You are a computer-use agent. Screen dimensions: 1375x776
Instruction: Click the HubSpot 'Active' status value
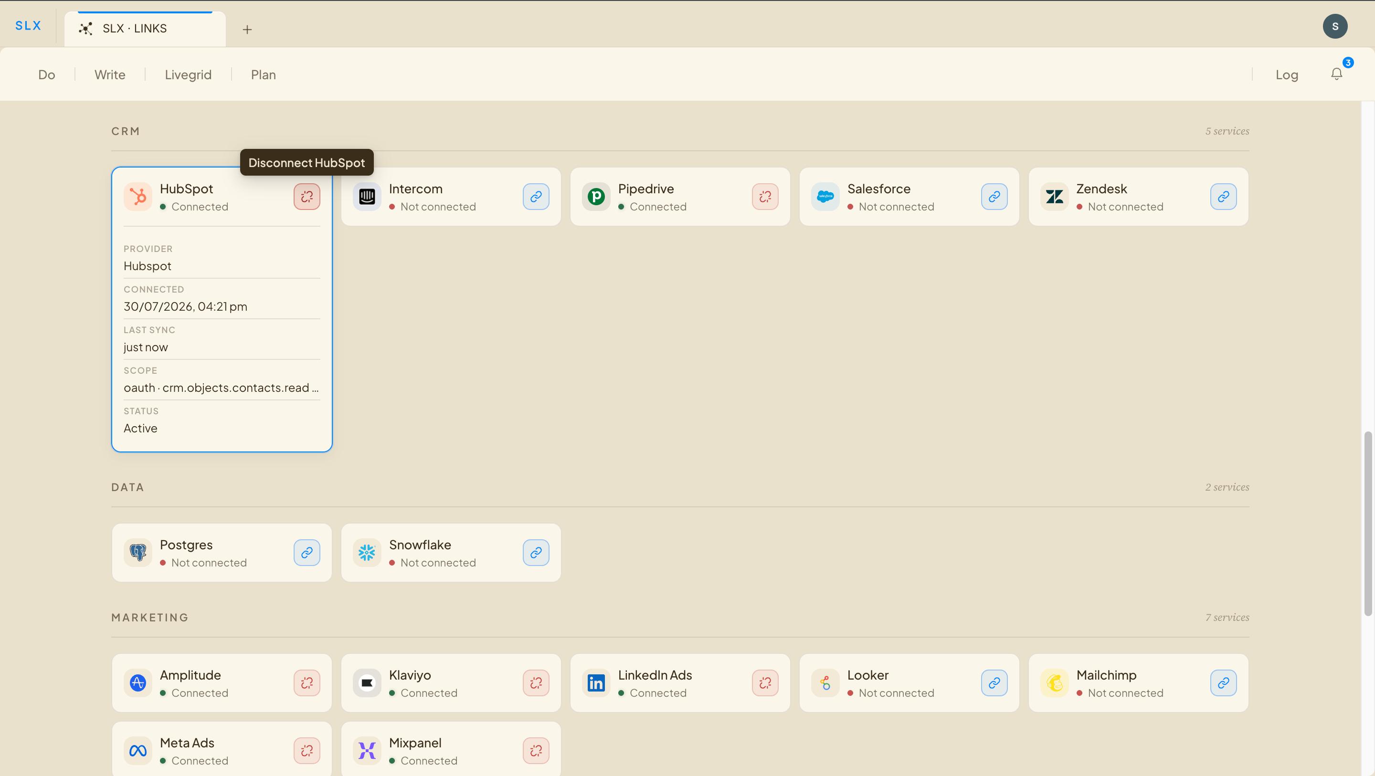(x=140, y=428)
